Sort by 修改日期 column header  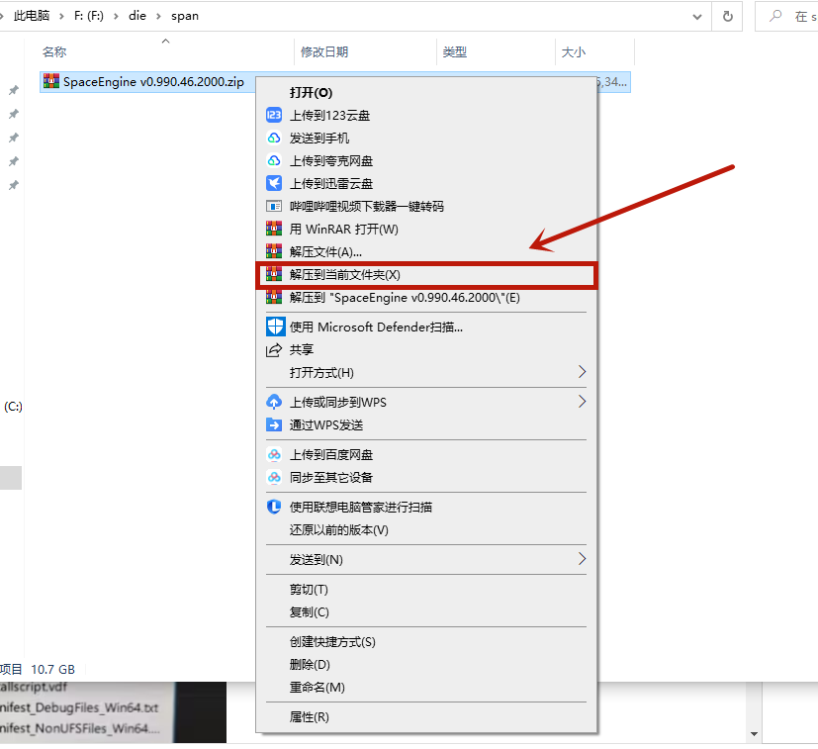tap(324, 52)
